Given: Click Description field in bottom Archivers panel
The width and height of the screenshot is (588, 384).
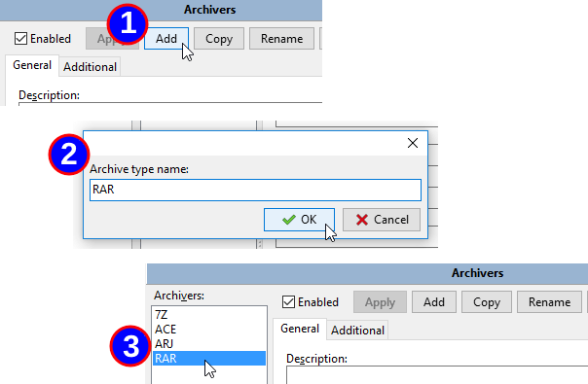Looking at the screenshot, I should [437, 375].
